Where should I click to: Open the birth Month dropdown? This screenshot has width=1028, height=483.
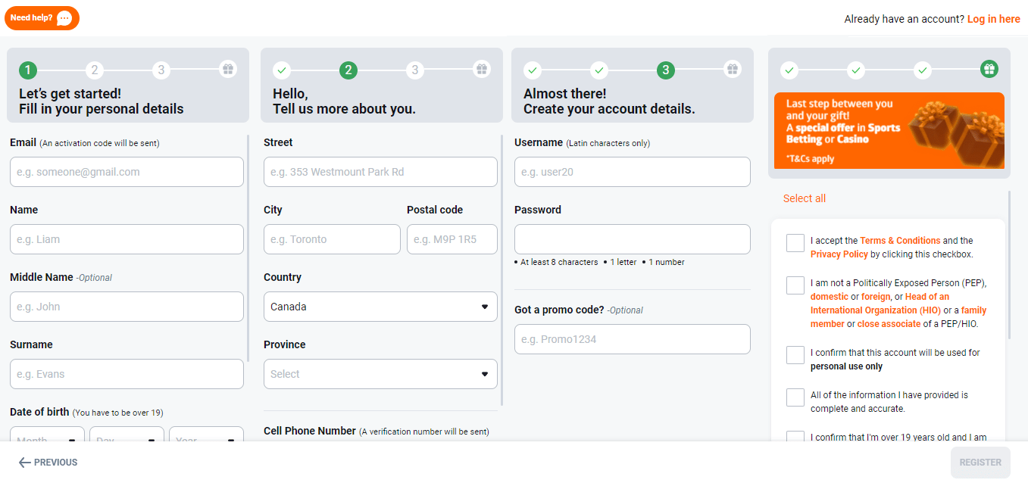click(47, 439)
